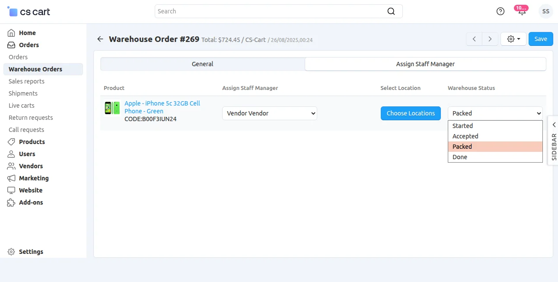Open the help question mark icon
558x282 pixels.
point(501,12)
